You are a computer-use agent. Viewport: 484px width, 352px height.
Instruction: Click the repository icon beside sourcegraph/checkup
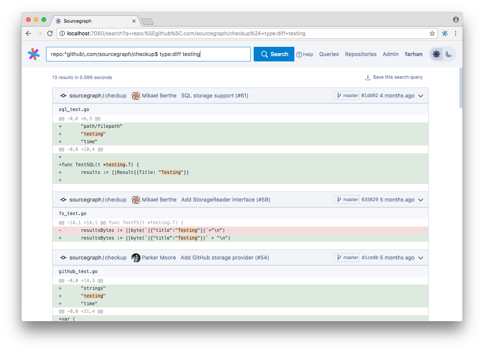click(63, 95)
